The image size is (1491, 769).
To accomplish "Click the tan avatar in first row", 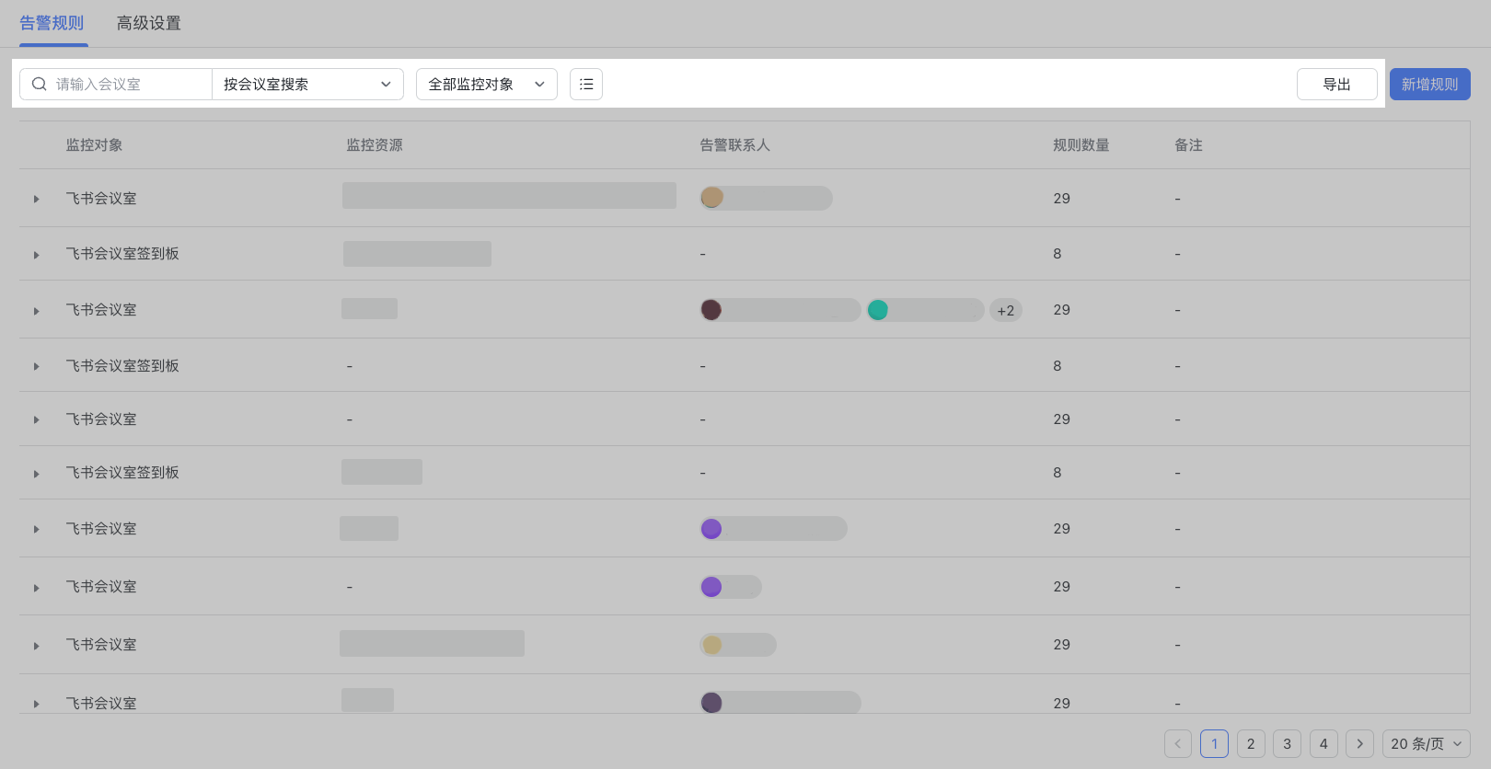I will [711, 198].
